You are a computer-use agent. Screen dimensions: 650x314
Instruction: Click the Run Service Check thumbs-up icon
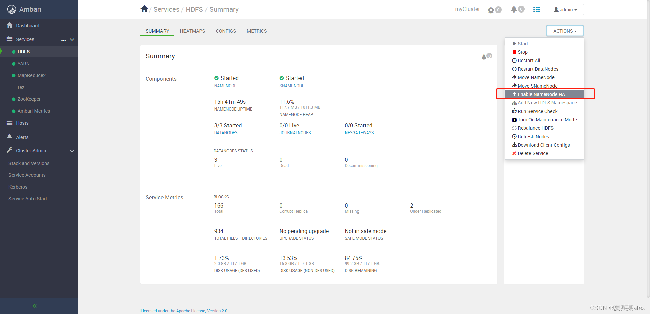pyautogui.click(x=514, y=111)
